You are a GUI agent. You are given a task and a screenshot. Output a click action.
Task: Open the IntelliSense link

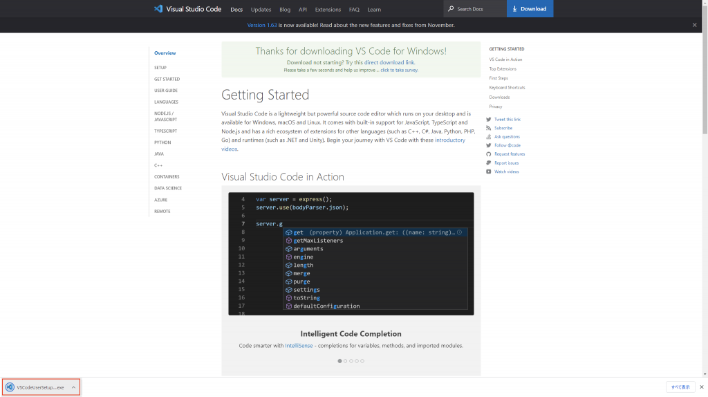tap(299, 346)
